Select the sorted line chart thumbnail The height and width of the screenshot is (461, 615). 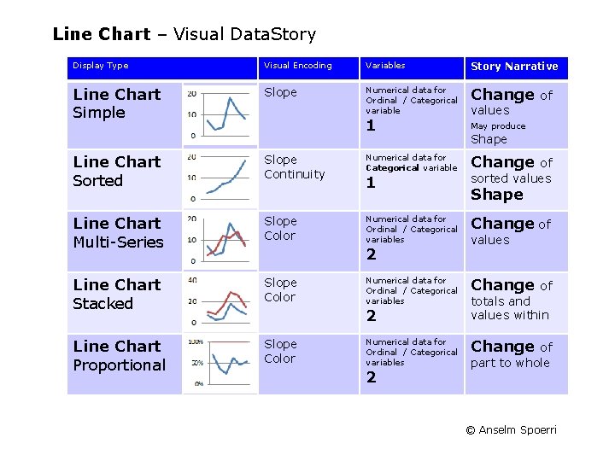click(220, 178)
